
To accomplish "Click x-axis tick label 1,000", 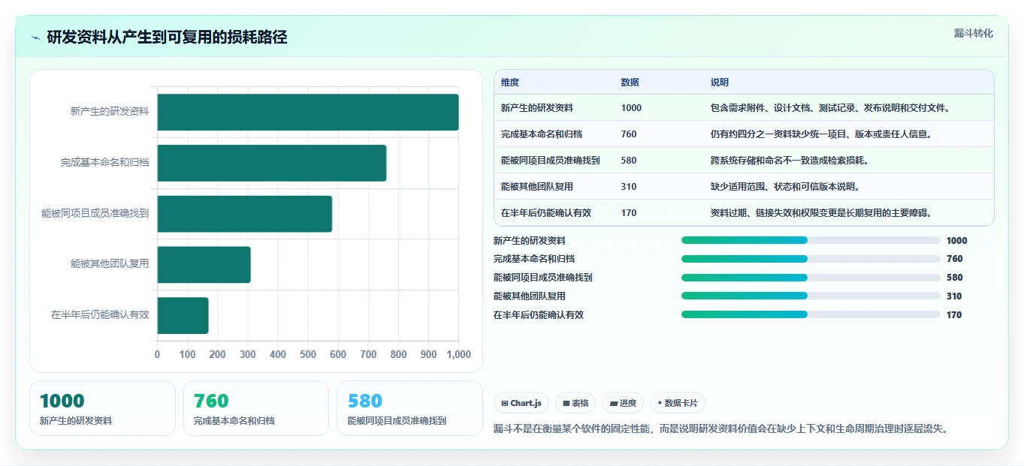I will (458, 354).
